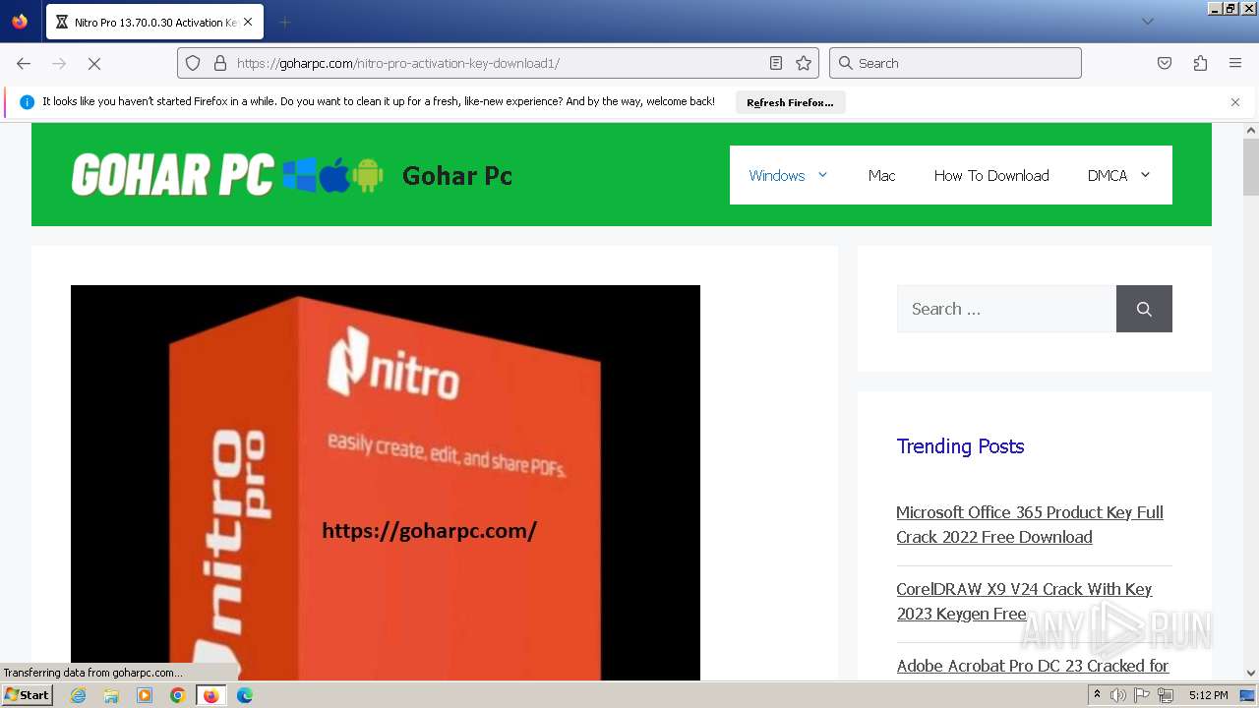Close the Nitro Pro tab

point(248,22)
